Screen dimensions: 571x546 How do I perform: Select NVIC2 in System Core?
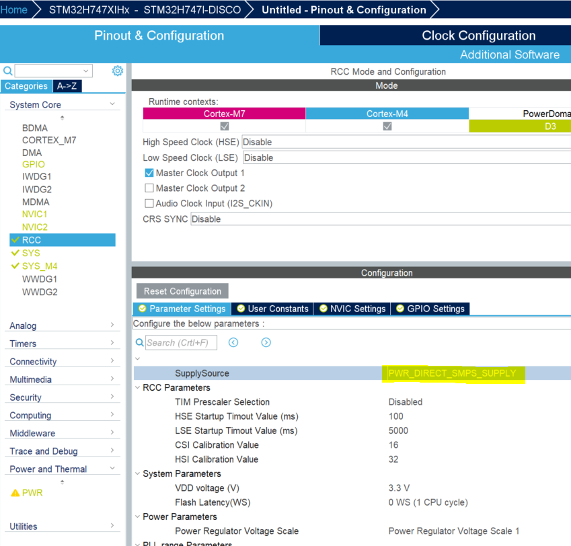(35, 227)
